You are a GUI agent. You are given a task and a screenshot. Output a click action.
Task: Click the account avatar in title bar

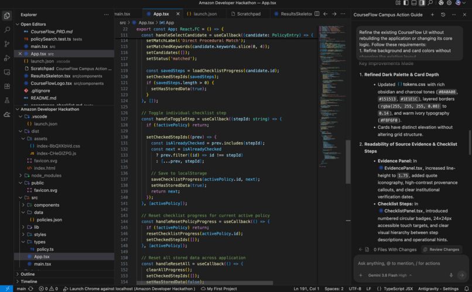[x=458, y=3]
